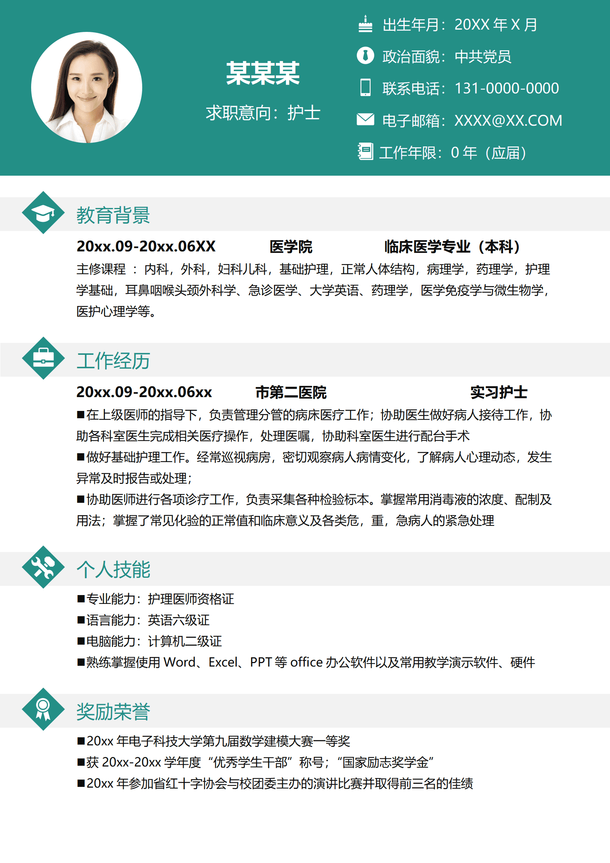Click the graduation cap icon beside 教育背景
The image size is (610, 863).
(43, 213)
